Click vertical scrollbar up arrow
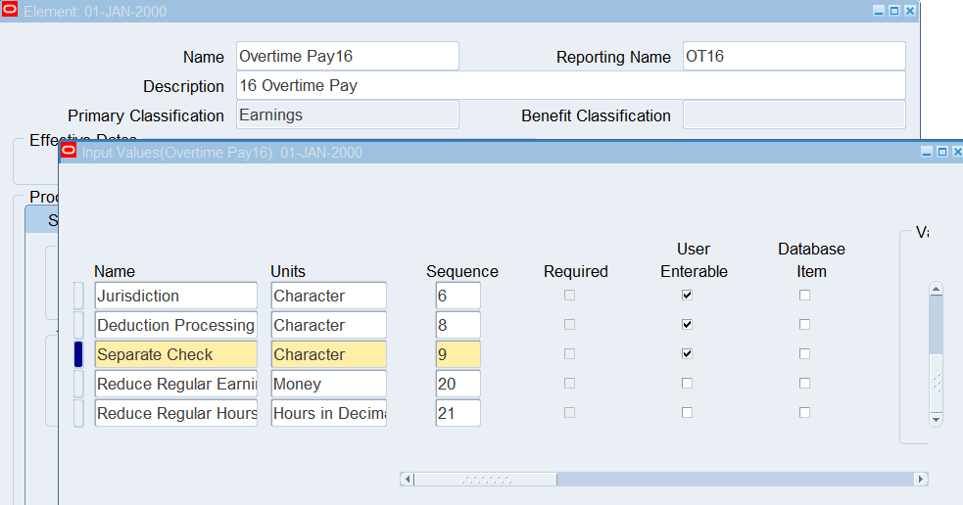 (x=936, y=291)
